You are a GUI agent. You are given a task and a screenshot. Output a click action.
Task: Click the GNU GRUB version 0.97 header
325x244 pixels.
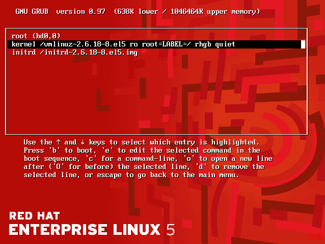point(61,11)
